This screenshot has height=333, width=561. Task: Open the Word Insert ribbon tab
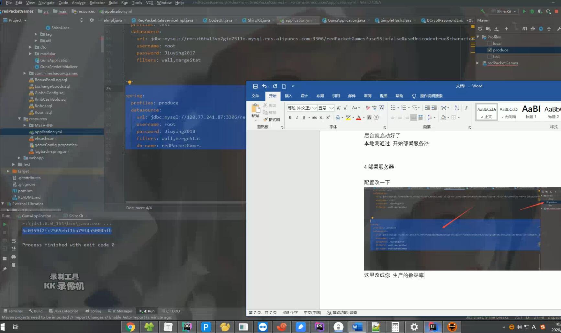click(288, 96)
